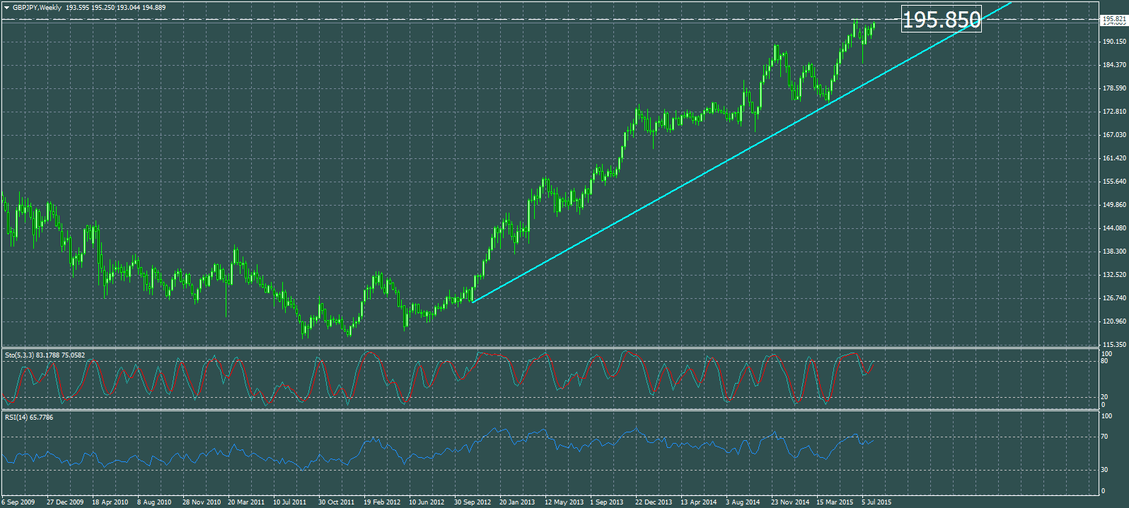Click the 144.080 price axis label
The width and height of the screenshot is (1129, 508).
click(x=1114, y=228)
